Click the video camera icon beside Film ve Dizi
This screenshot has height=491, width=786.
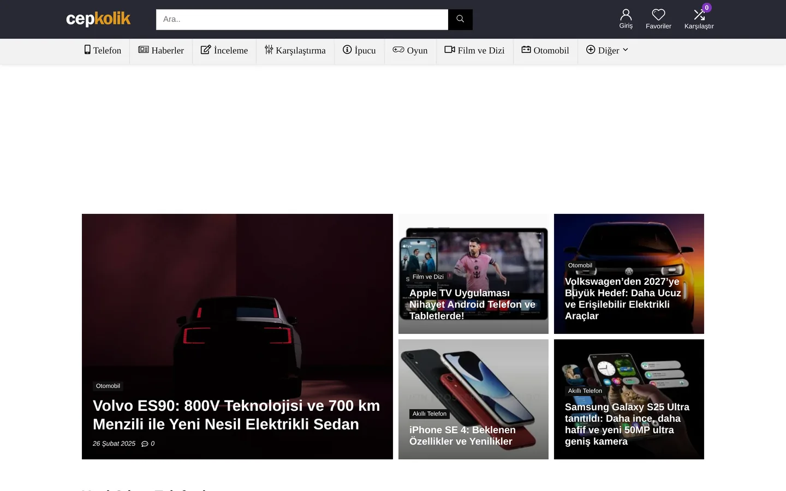pos(450,50)
